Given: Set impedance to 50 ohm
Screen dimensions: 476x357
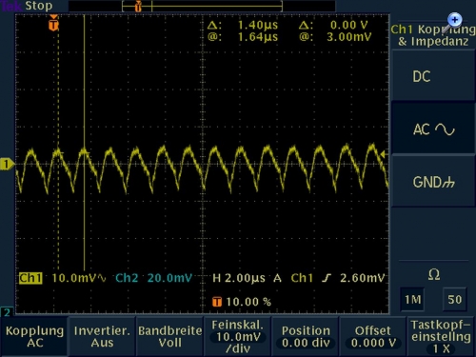Looking at the screenshot, I should click(454, 299).
